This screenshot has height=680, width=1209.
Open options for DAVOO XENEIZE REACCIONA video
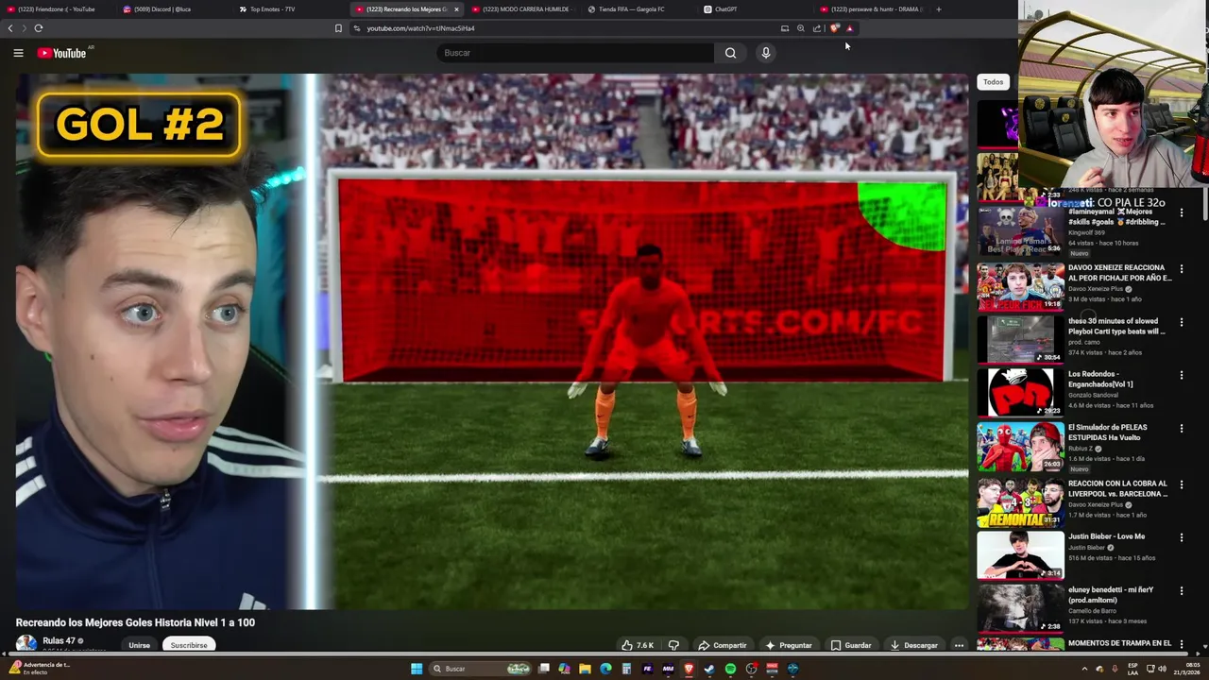pyautogui.click(x=1181, y=269)
